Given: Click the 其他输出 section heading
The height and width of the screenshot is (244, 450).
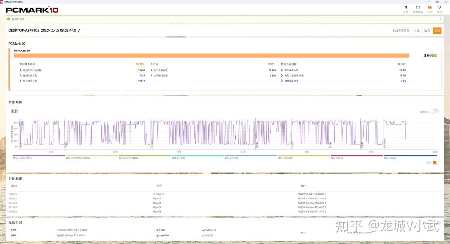Looking at the screenshot, I should pyautogui.click(x=15, y=179).
